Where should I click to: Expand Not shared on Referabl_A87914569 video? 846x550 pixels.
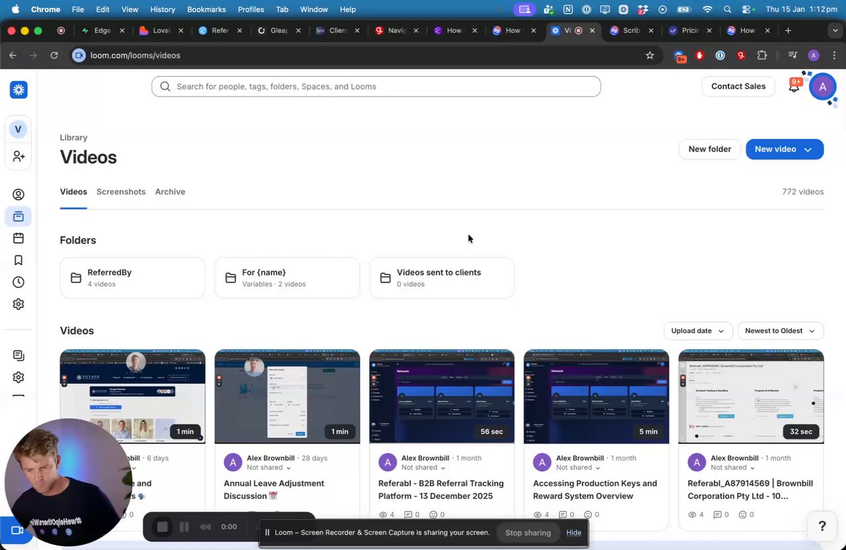point(733,467)
